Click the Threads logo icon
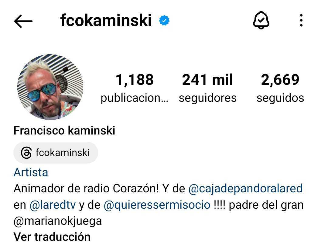This screenshot has width=328, height=249. tap(26, 153)
